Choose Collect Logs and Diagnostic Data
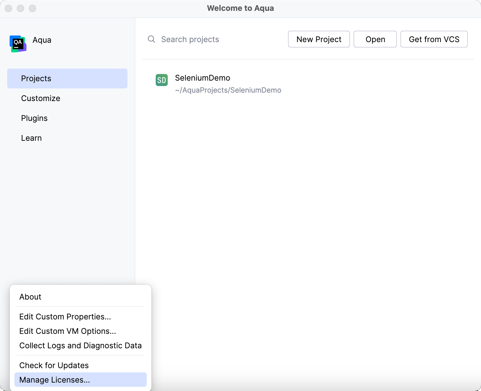The image size is (481, 391). (81, 346)
